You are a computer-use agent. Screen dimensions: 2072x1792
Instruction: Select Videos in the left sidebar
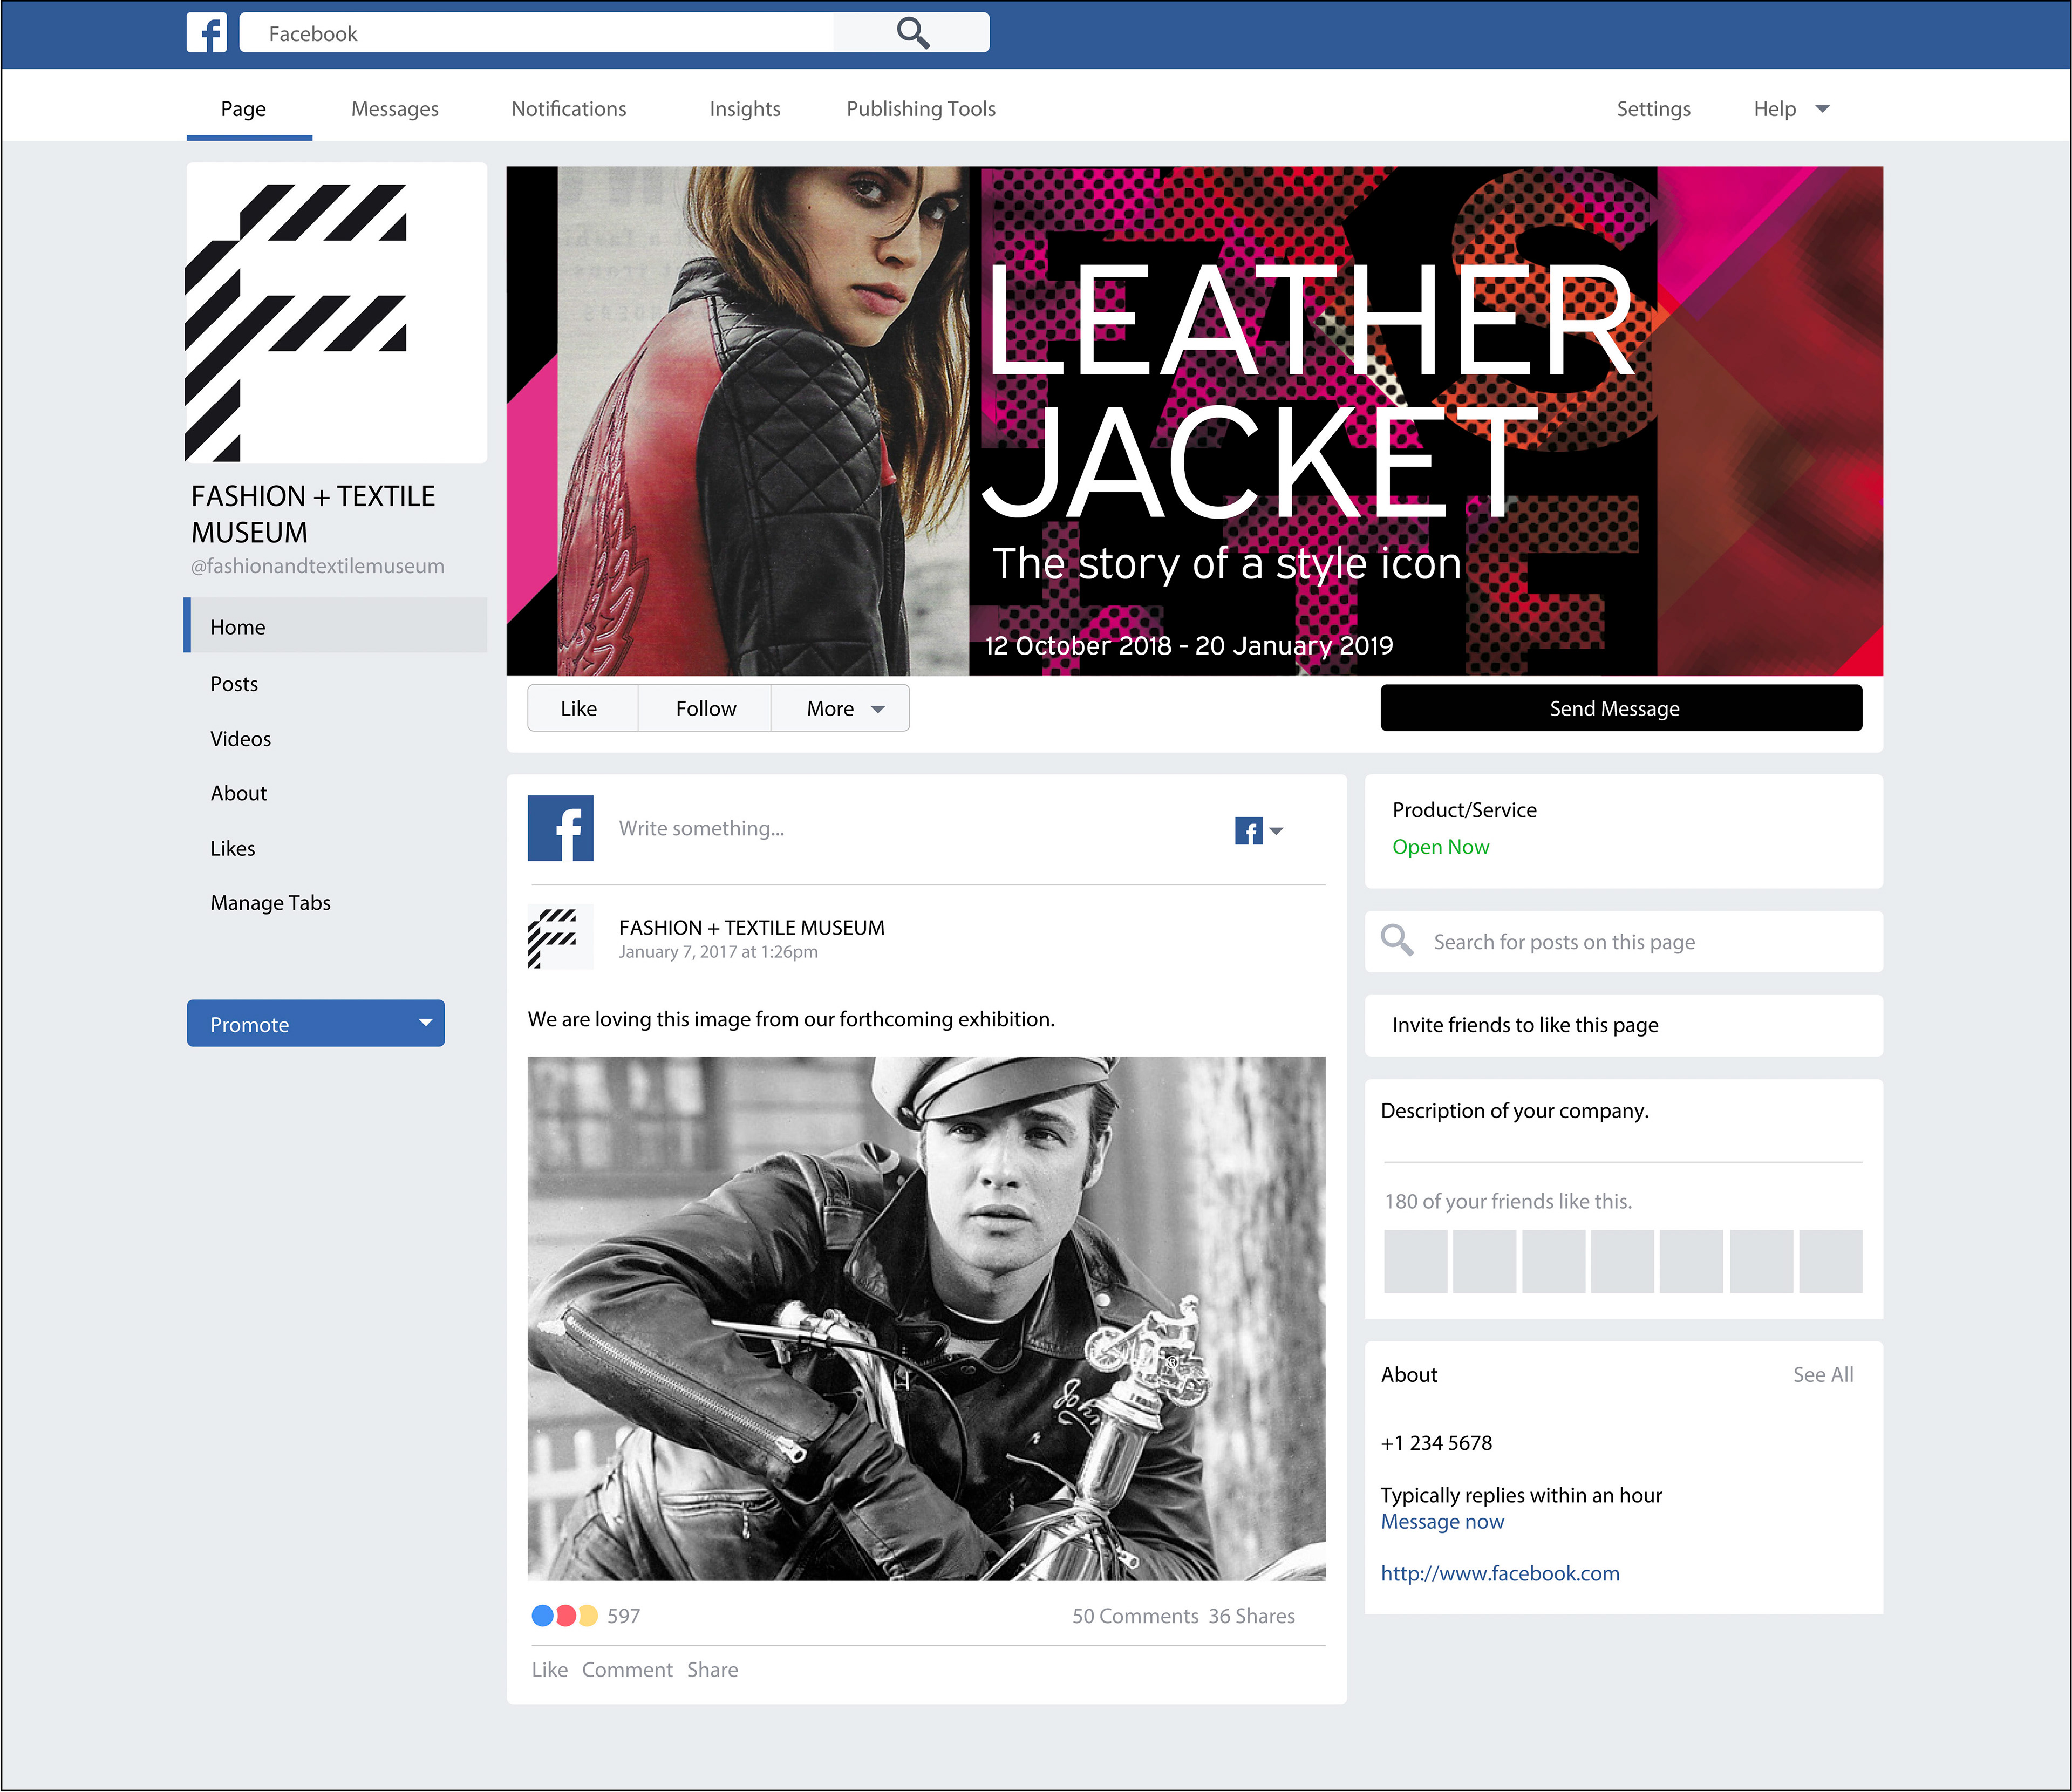pos(241,739)
